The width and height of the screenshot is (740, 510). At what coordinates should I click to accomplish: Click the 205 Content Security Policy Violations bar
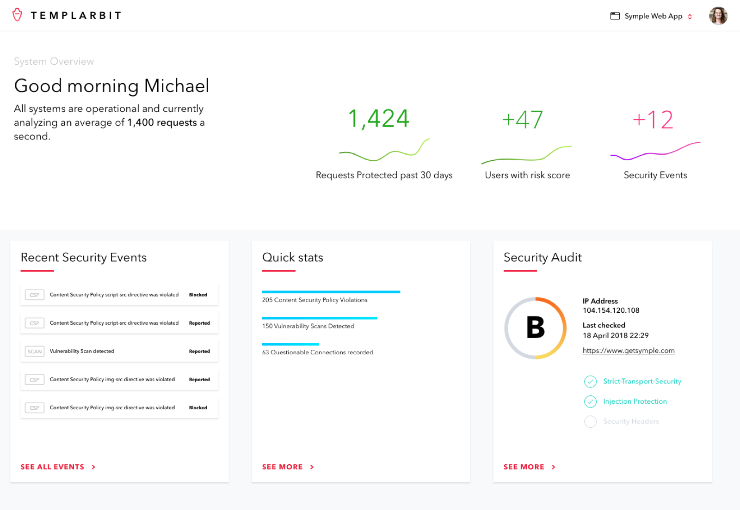click(331, 292)
